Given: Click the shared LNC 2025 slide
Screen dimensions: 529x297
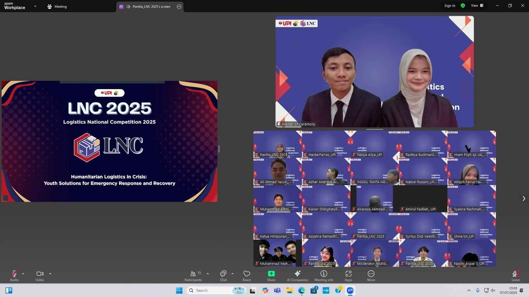Looking at the screenshot, I should pos(109,141).
